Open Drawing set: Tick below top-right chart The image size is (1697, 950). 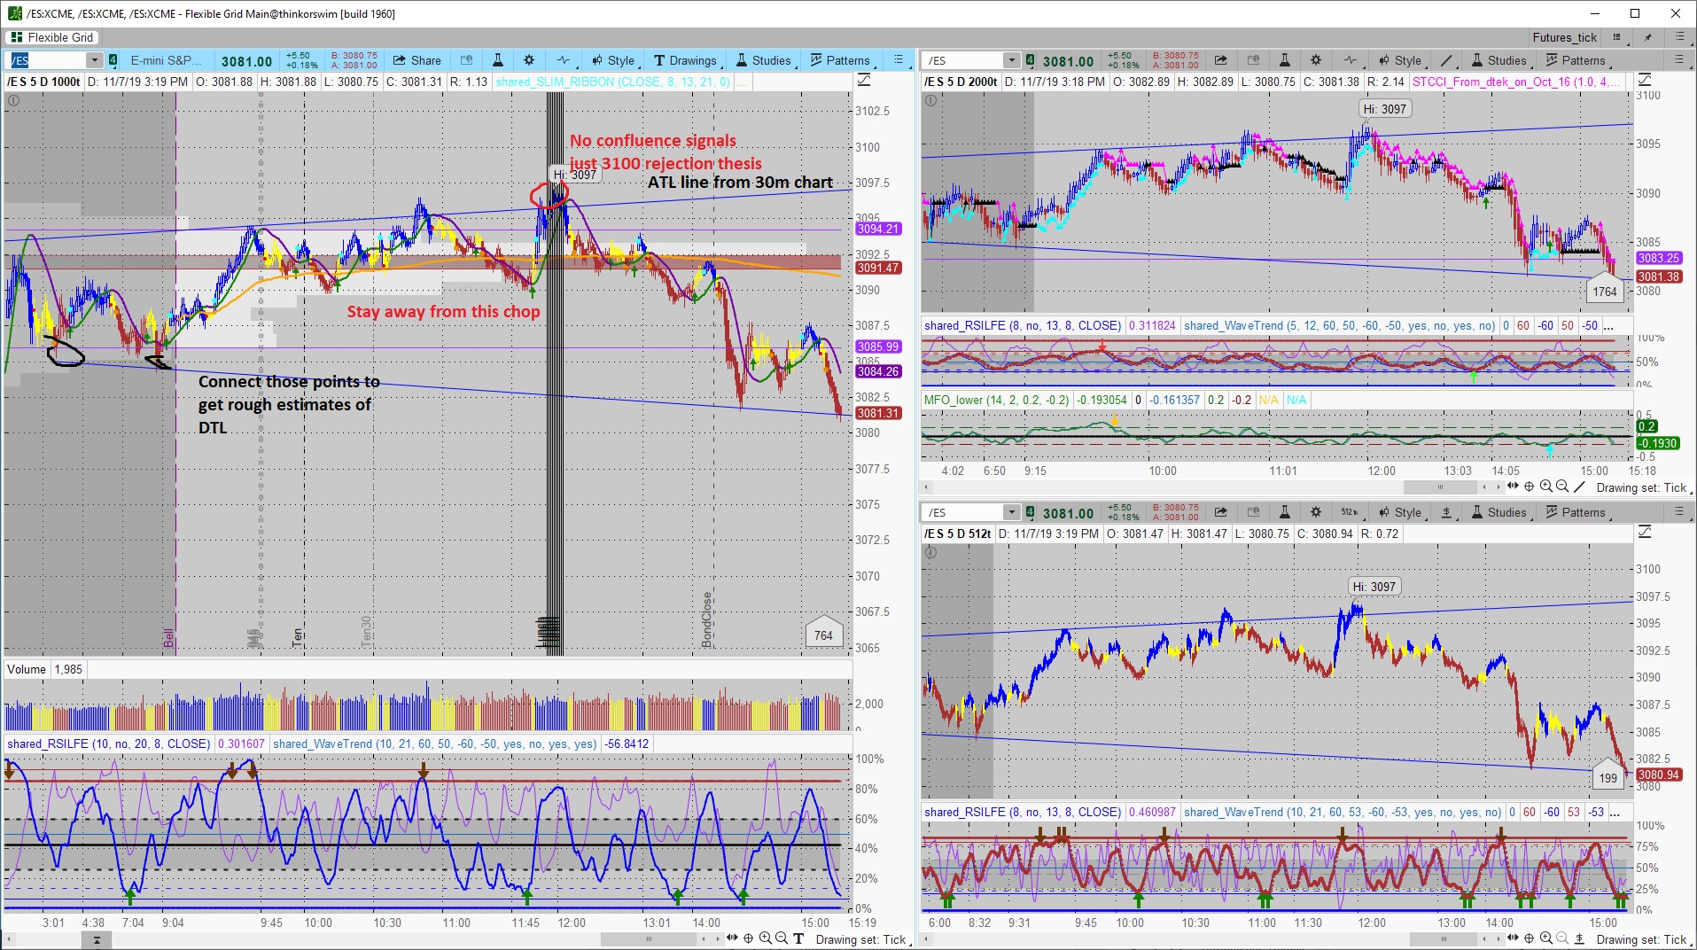1641,487
